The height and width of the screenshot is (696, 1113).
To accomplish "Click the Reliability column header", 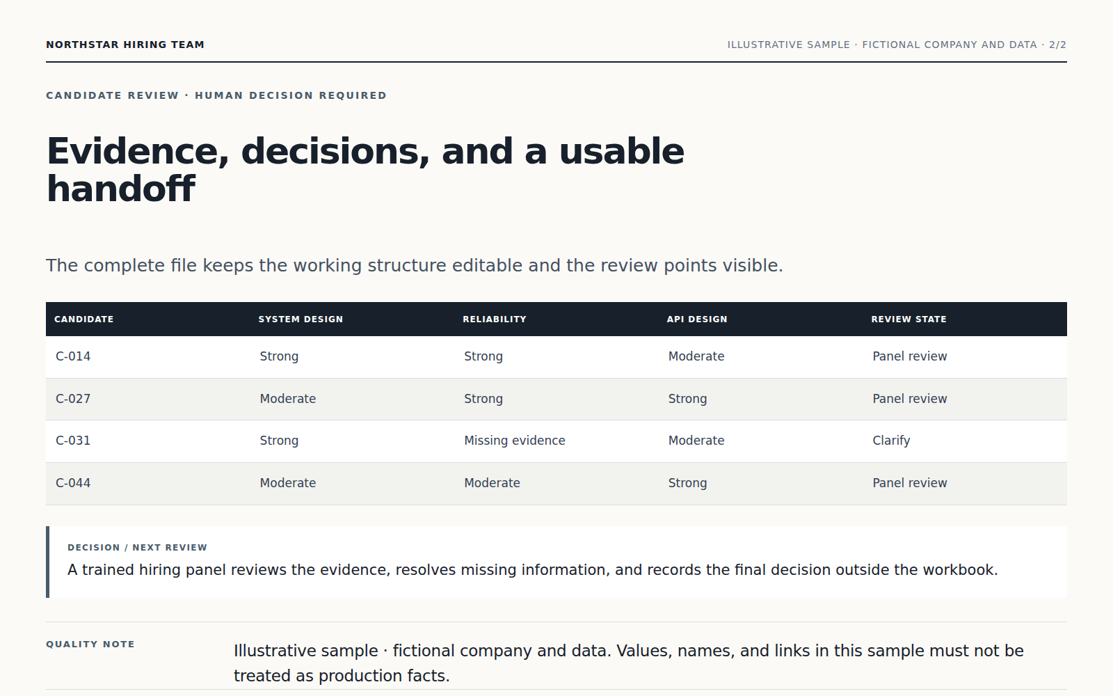I will (x=495, y=319).
